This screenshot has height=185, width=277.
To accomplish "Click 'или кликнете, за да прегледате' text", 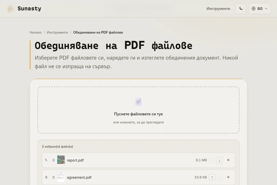I will tap(138, 122).
